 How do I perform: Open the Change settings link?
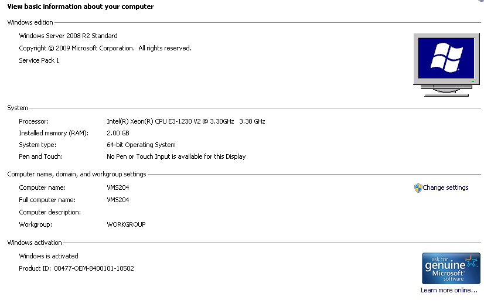click(x=445, y=188)
